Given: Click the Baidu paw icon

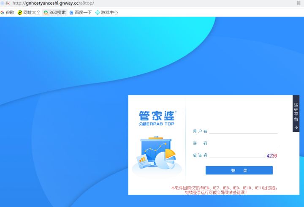Looking at the screenshot, I should [x=71, y=13].
